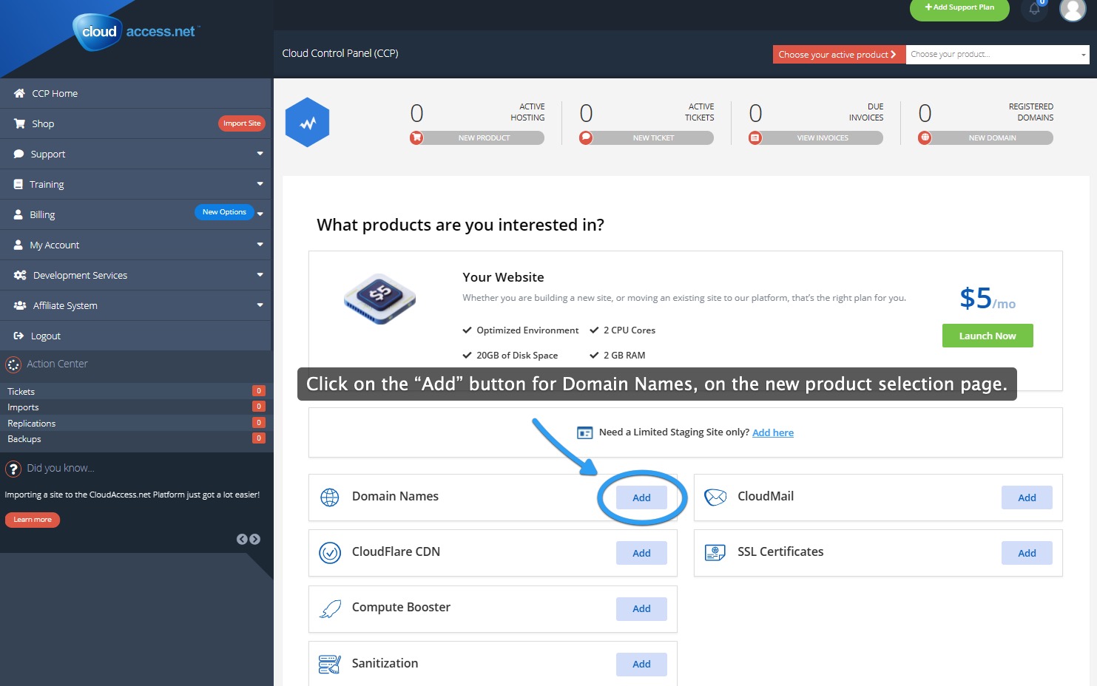This screenshot has height=686, width=1097.
Task: Click the Import Site badge
Action: [x=242, y=123]
